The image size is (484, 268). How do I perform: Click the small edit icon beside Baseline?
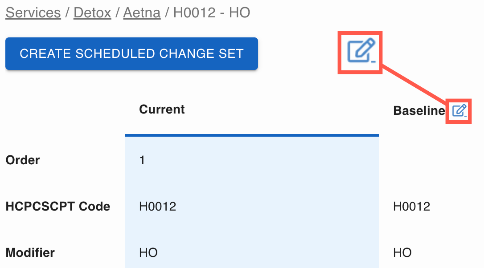459,110
